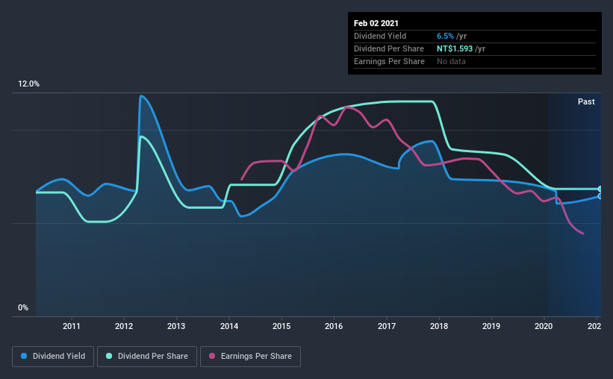The height and width of the screenshot is (379, 613).
Task: Click the tooltip Dividend Per Share row label
Action: [388, 48]
